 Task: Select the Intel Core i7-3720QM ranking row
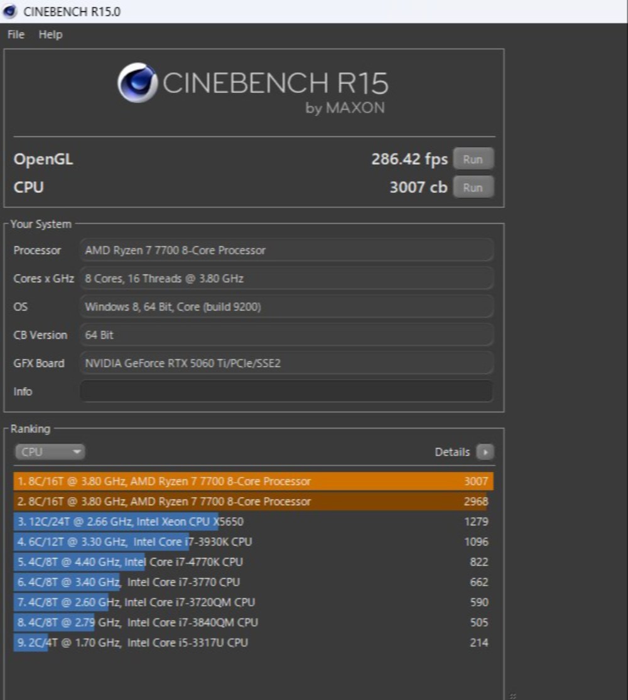tap(253, 602)
